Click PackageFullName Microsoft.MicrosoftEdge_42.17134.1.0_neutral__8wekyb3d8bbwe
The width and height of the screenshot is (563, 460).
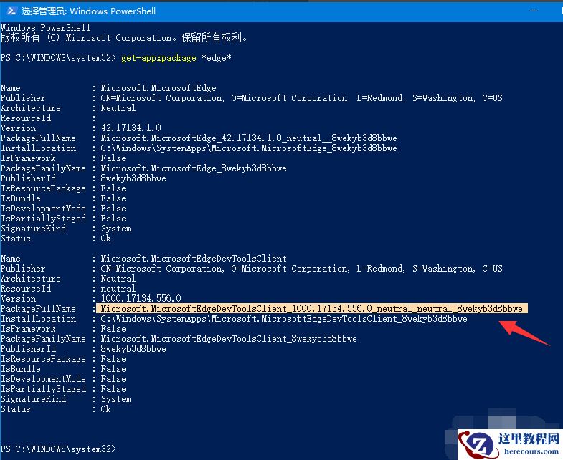[249, 138]
